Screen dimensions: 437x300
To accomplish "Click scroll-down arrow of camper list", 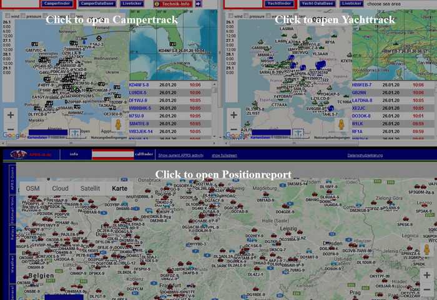I will click(x=214, y=136).
